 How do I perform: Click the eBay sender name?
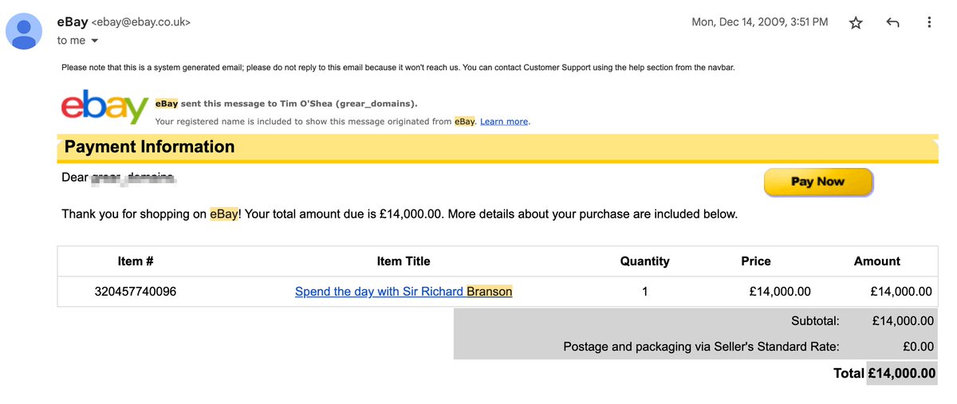(73, 22)
